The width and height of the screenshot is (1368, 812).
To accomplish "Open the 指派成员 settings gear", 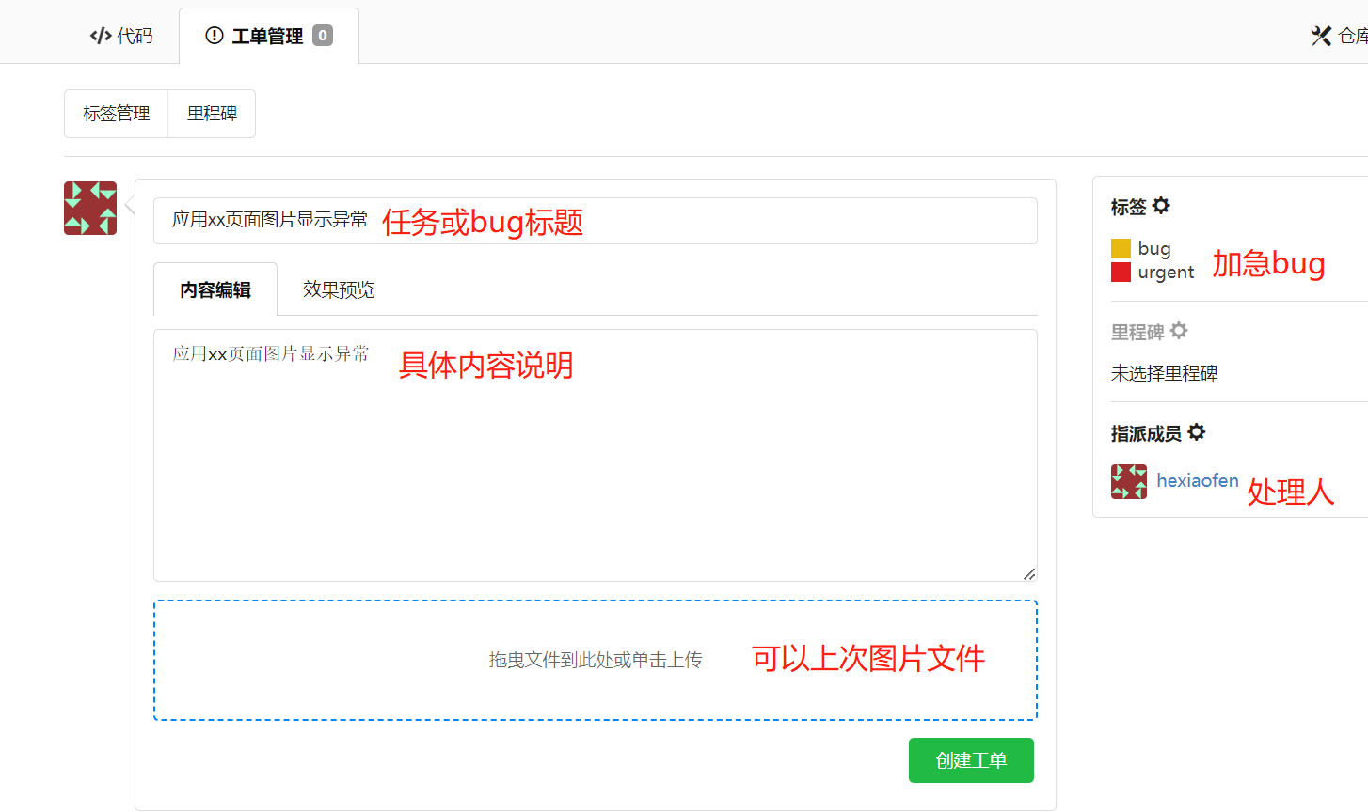I will point(1197,432).
